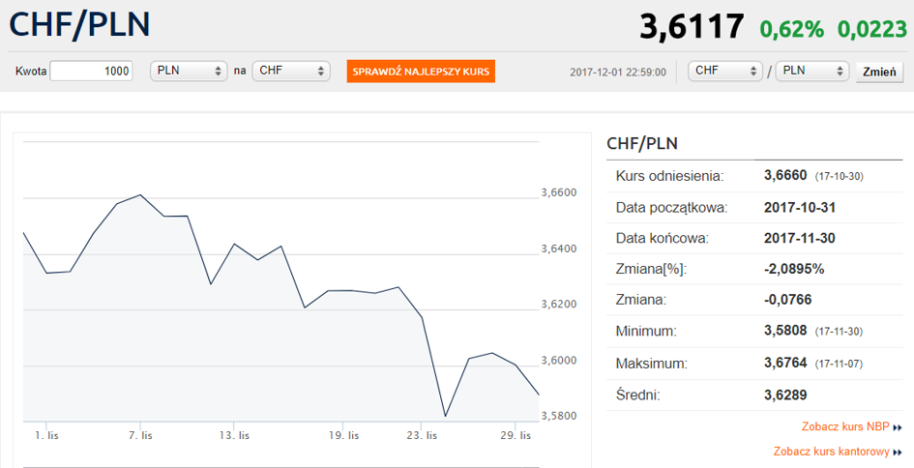Click the Kwota amount input field
914x468 pixels.
click(92, 72)
